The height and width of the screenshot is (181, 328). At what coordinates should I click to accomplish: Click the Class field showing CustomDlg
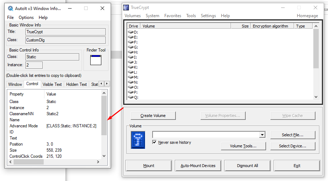pyautogui.click(x=66, y=40)
